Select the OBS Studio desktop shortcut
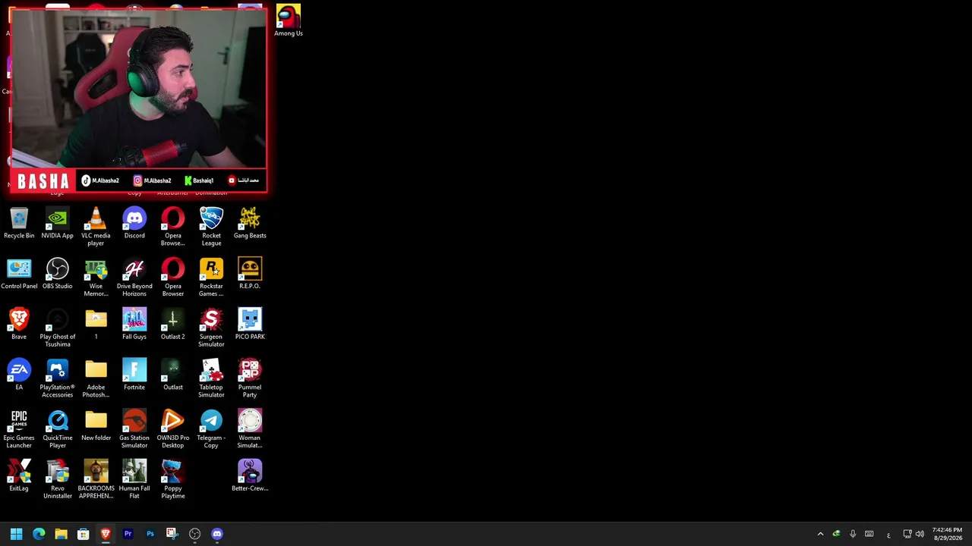 pos(58,274)
